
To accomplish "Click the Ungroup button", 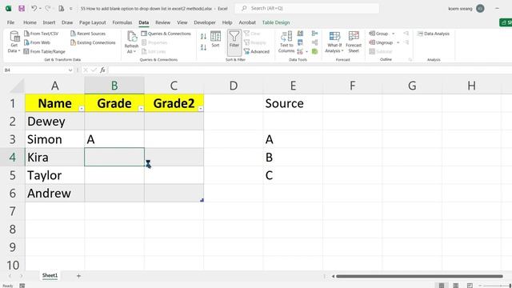I will coord(381,42).
